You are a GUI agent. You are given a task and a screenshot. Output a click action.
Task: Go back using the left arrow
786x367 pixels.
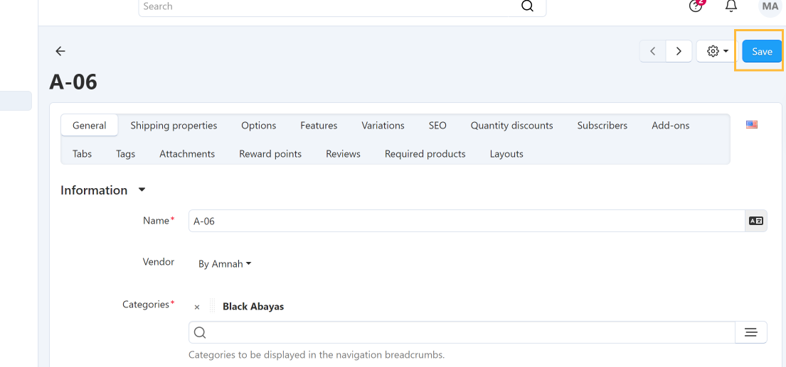point(60,51)
